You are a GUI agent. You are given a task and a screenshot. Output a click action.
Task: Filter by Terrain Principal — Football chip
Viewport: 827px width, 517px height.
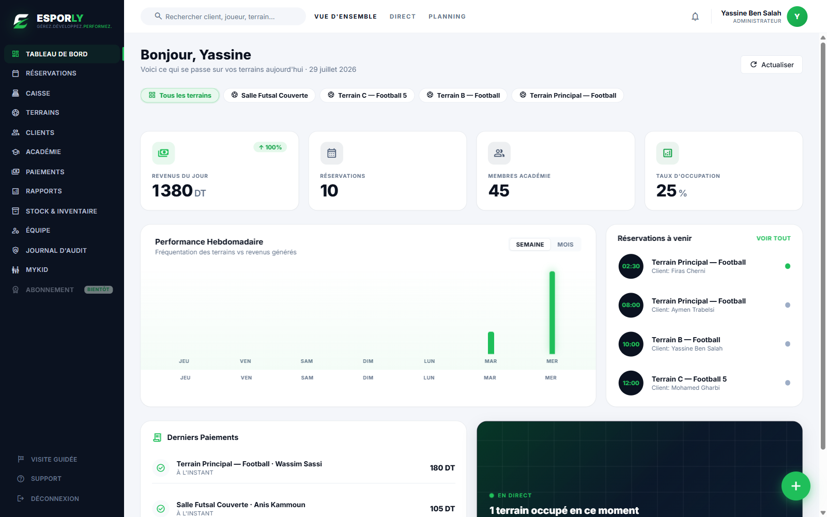click(x=568, y=95)
